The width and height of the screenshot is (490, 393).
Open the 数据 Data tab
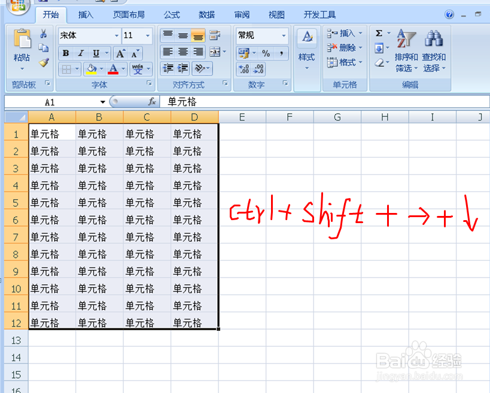(x=206, y=14)
